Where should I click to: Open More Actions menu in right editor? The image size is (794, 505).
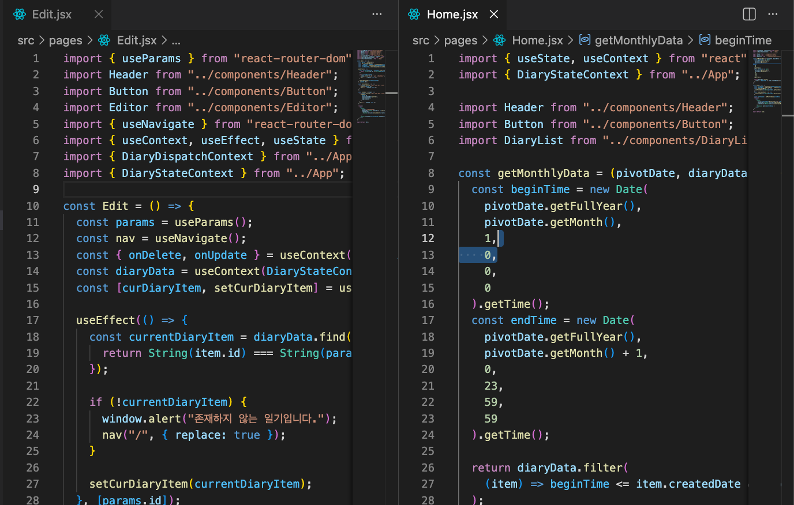click(773, 14)
